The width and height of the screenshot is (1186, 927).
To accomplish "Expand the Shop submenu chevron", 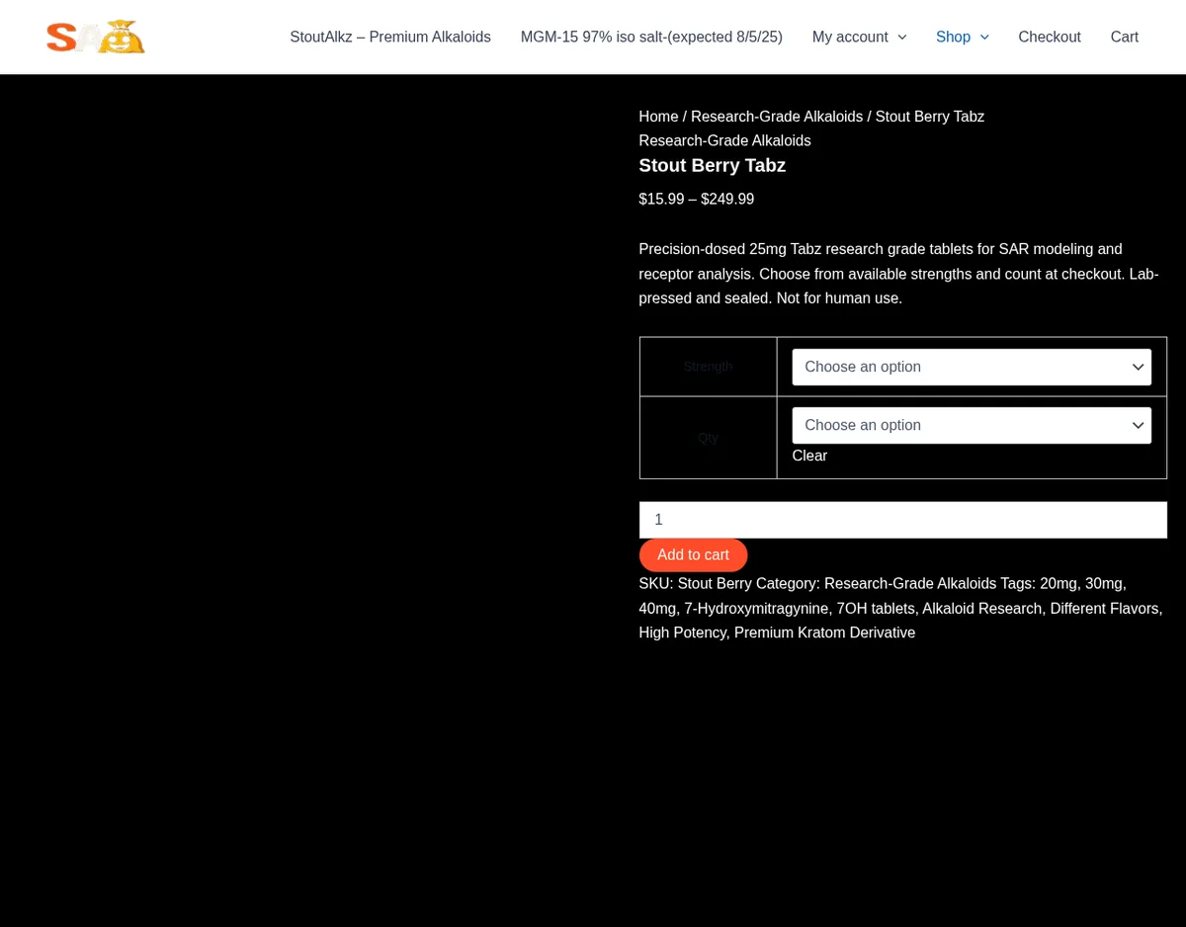I will pos(984,38).
